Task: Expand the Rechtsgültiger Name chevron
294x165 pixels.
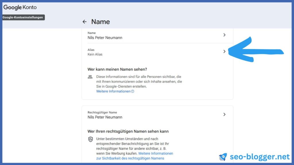Action: [225, 114]
